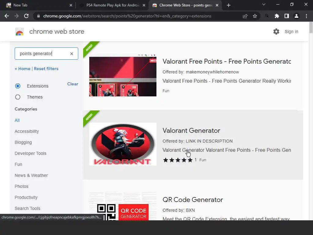Open a new browser tab
Image resolution: width=313 pixels, height=235 pixels.
(x=229, y=5)
